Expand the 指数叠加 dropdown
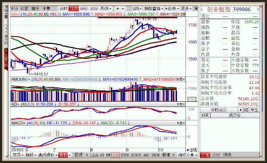 point(153,8)
